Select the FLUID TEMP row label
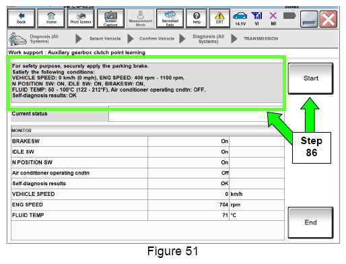 coord(28,215)
